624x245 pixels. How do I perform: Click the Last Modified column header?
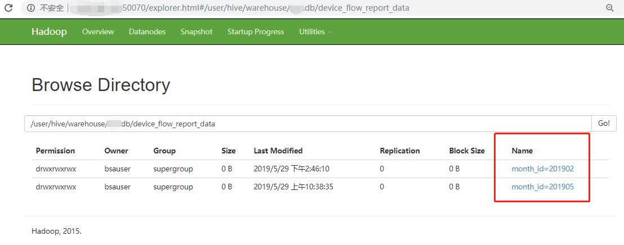278,151
